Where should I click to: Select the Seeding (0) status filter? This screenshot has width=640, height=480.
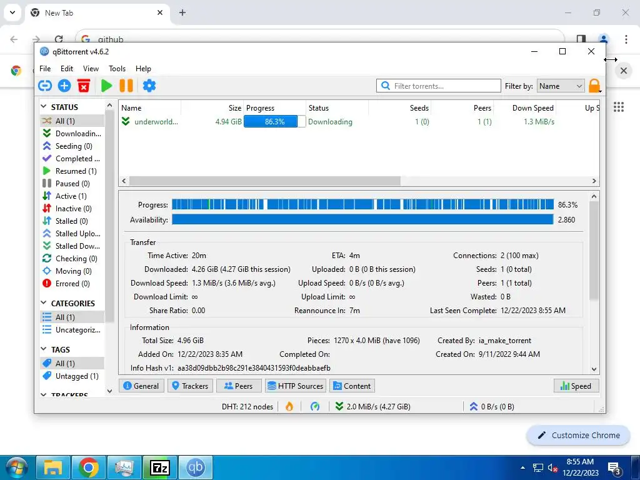(72, 146)
